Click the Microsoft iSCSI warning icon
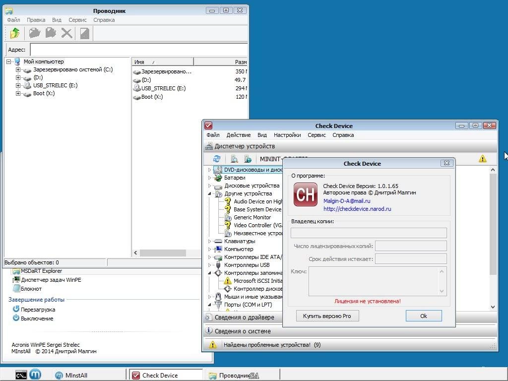 coord(228,281)
